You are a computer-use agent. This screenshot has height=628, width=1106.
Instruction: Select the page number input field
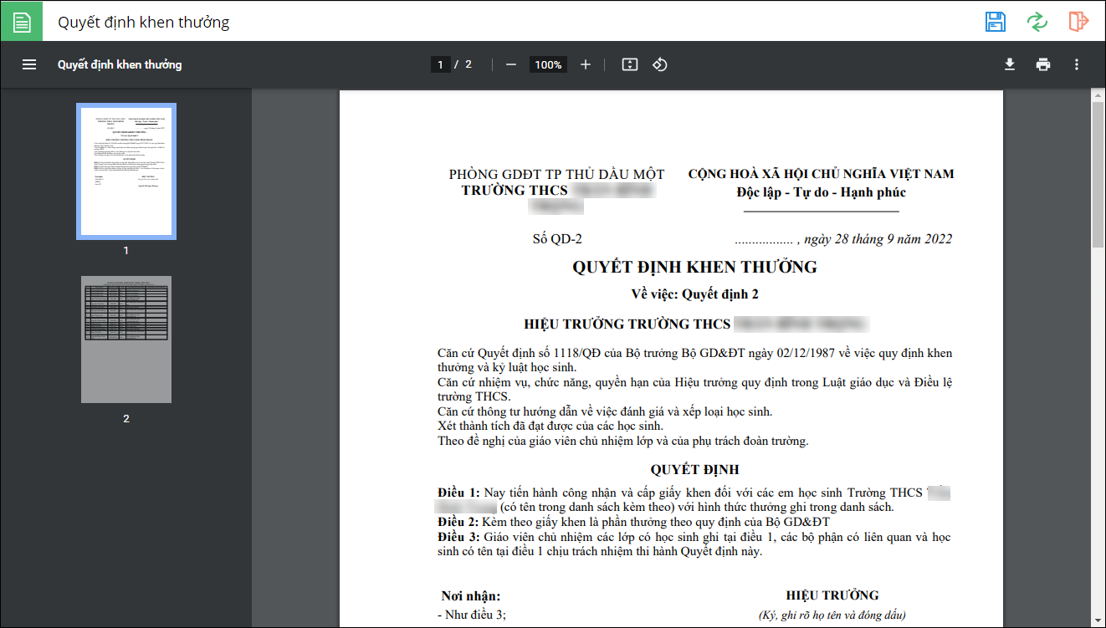pos(441,64)
